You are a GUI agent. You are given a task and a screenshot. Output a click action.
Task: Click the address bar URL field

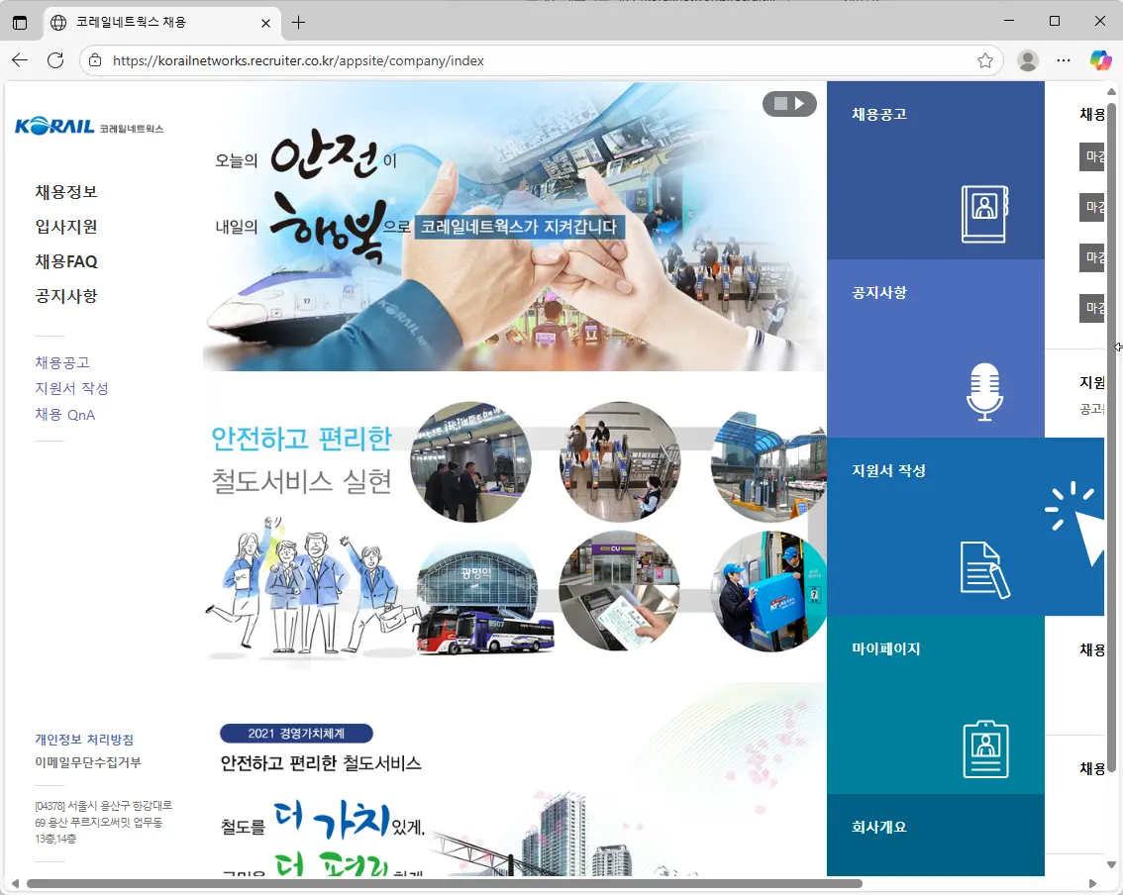pos(535,60)
